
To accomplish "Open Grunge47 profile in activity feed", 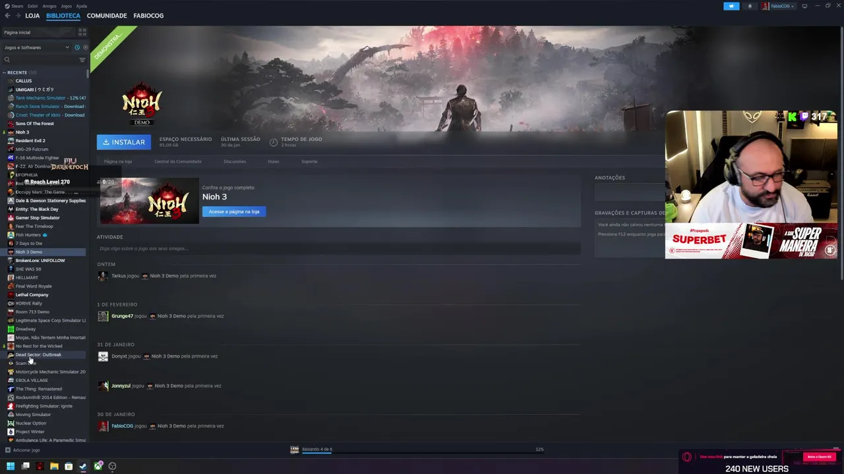I will (x=122, y=316).
